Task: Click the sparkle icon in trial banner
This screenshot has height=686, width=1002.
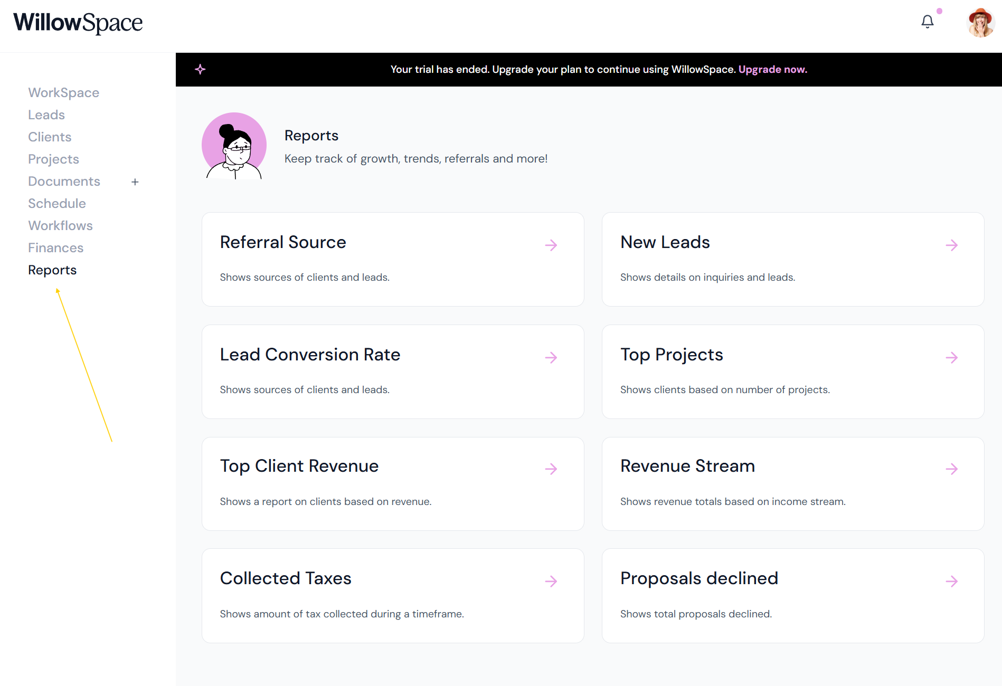Action: pos(200,69)
